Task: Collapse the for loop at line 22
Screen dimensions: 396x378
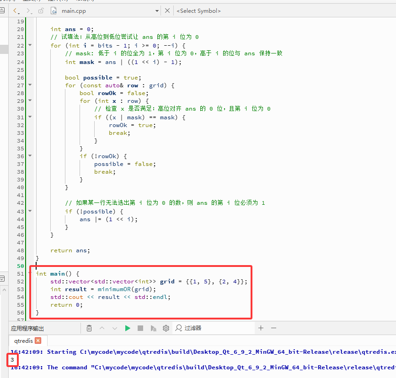Action: click(30, 45)
